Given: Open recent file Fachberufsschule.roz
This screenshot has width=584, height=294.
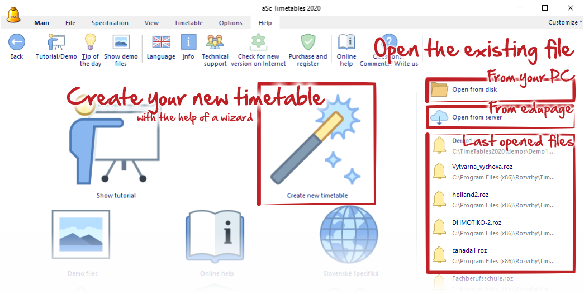Looking at the screenshot, I should click(x=483, y=278).
